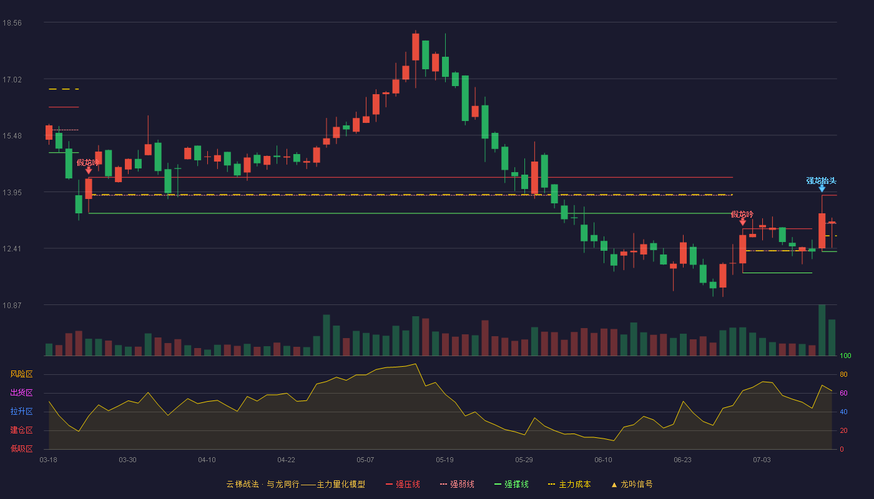Click the 18.56 price axis label
This screenshot has height=499, width=874.
click(12, 22)
